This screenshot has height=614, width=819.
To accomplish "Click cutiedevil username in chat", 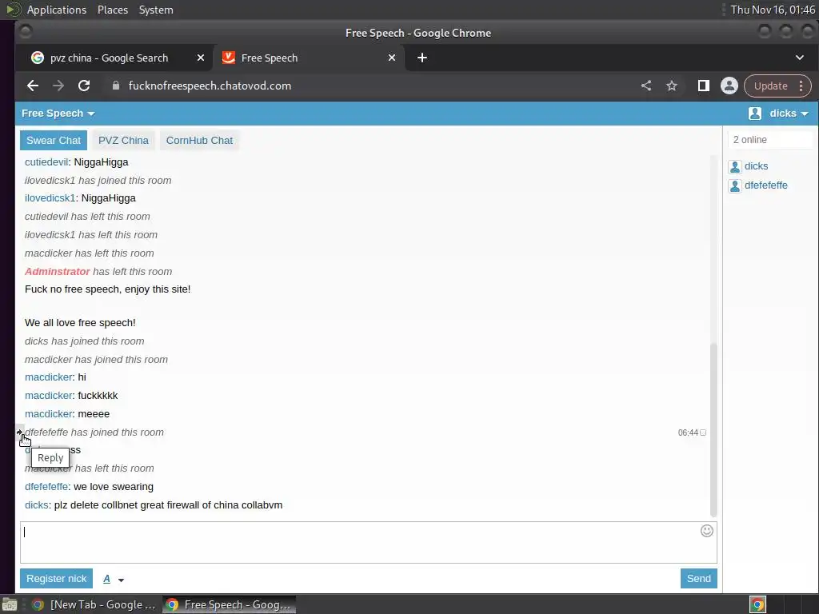I will [46, 161].
